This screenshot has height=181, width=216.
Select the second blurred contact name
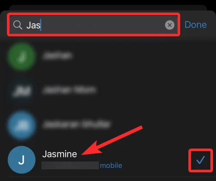pyautogui.click(x=69, y=90)
